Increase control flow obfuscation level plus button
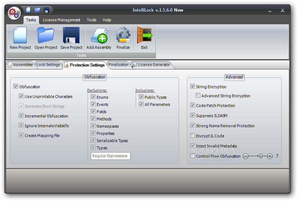298x201 pixels. click(270, 157)
